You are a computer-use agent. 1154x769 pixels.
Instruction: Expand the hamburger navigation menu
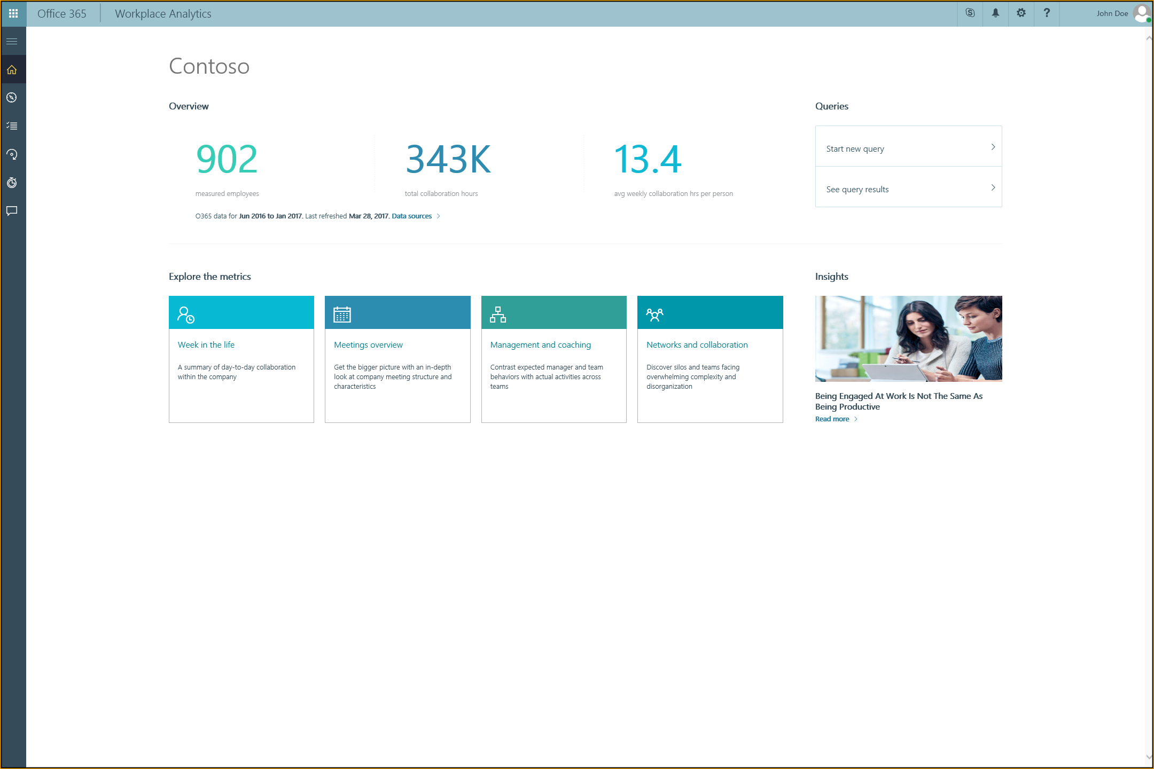12,42
